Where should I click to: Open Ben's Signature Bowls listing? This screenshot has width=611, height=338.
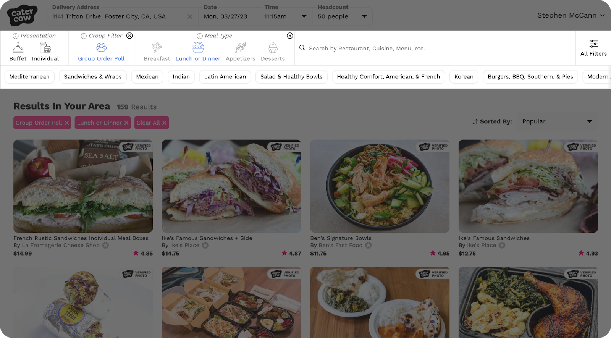coord(341,238)
